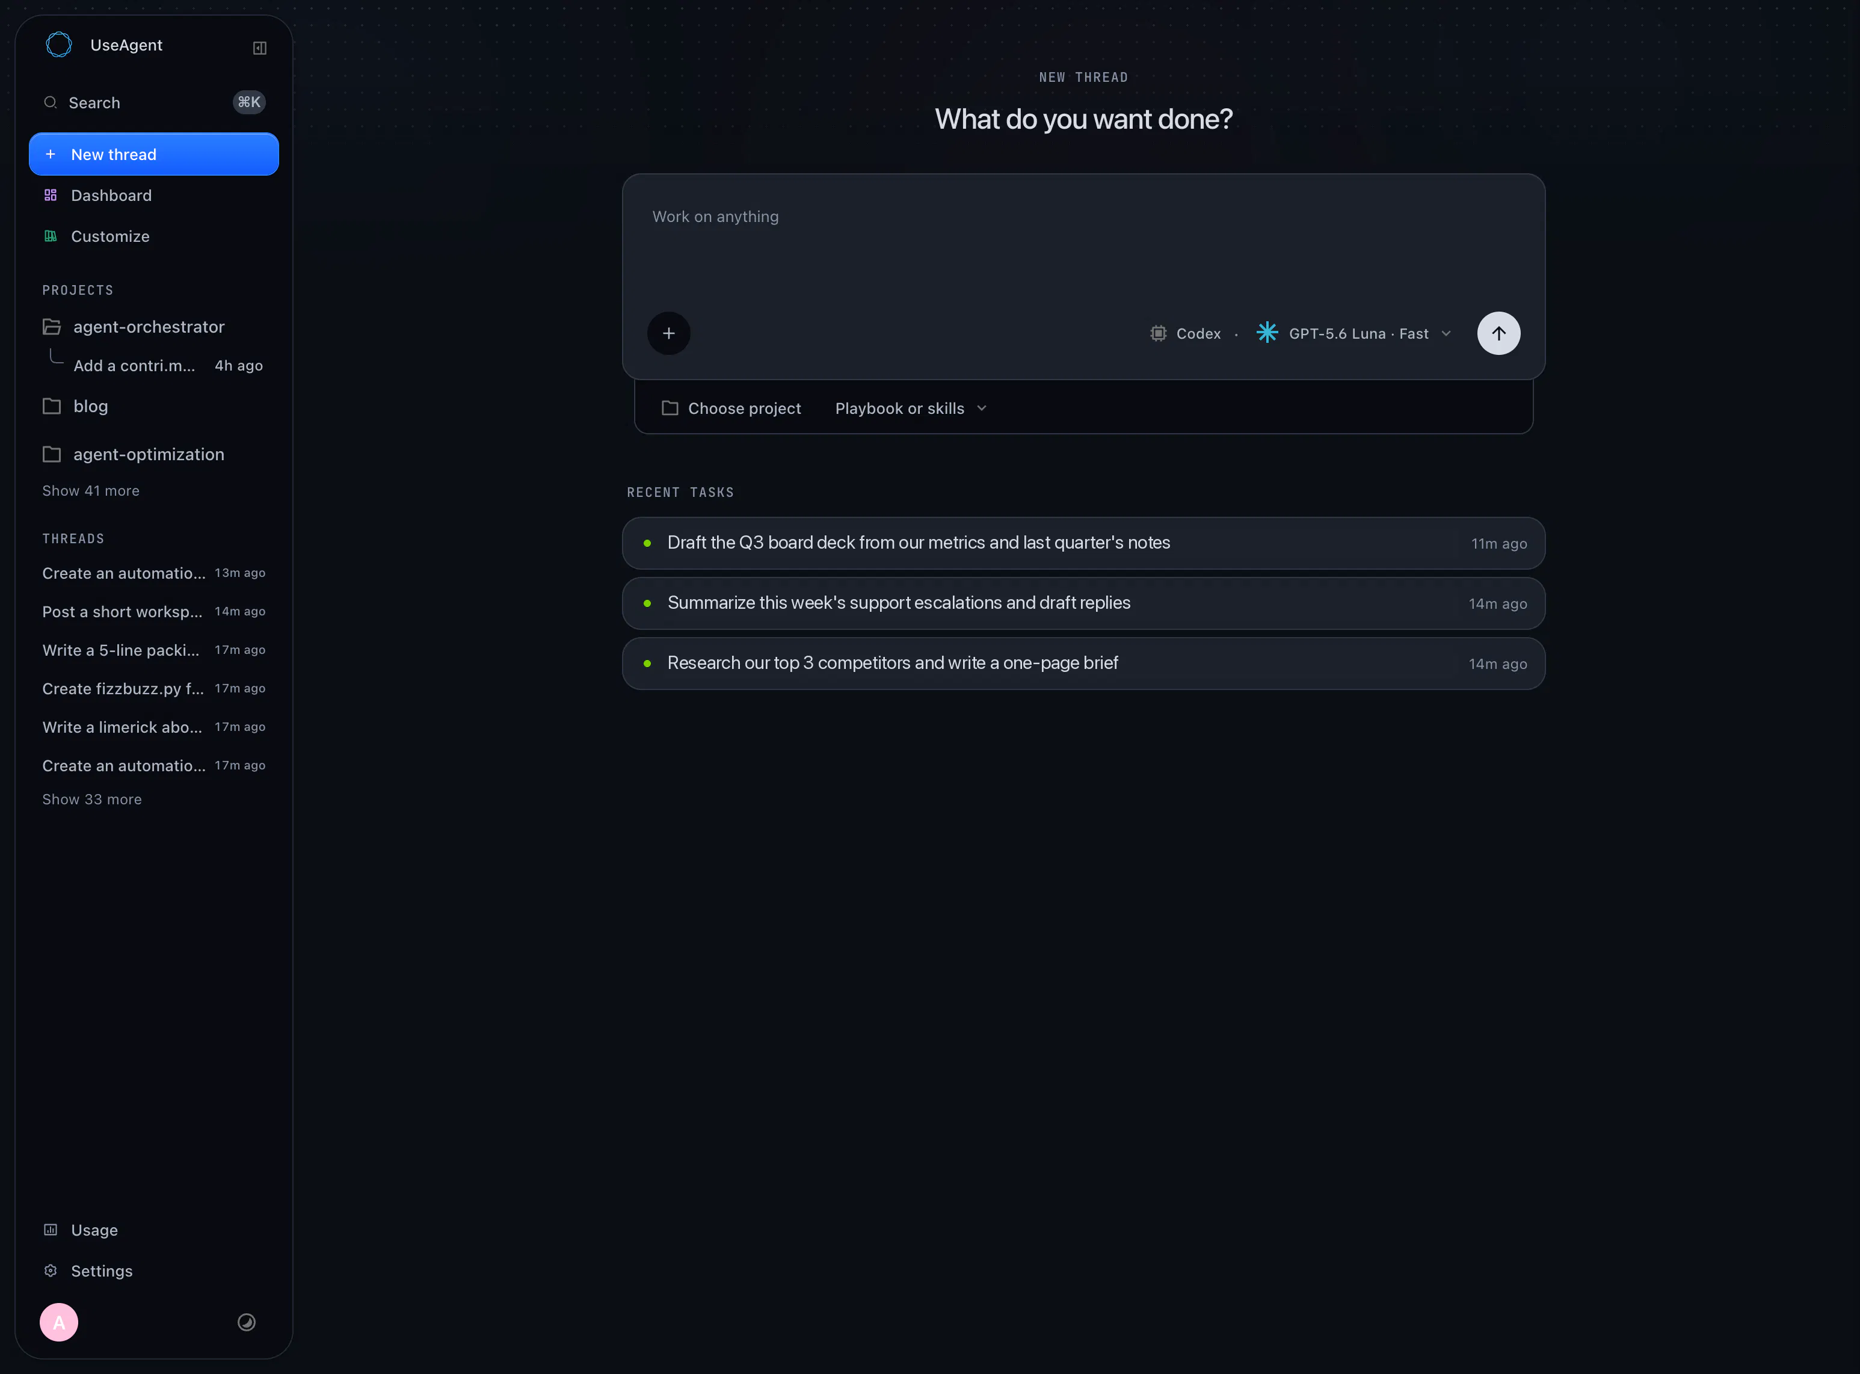Click green status dot on competitors research task
The image size is (1860, 1374).
(647, 664)
